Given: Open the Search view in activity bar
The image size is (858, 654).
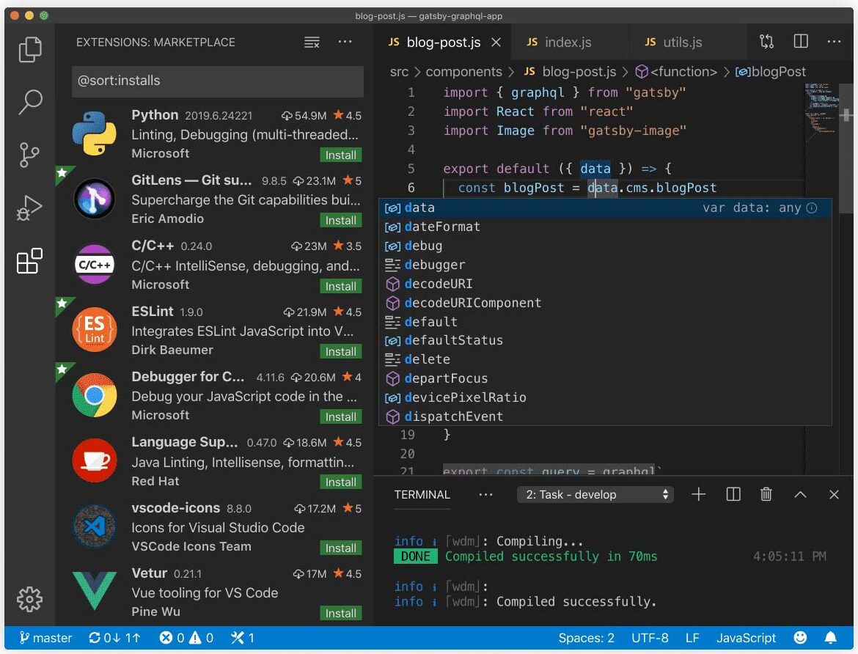Looking at the screenshot, I should (x=30, y=102).
